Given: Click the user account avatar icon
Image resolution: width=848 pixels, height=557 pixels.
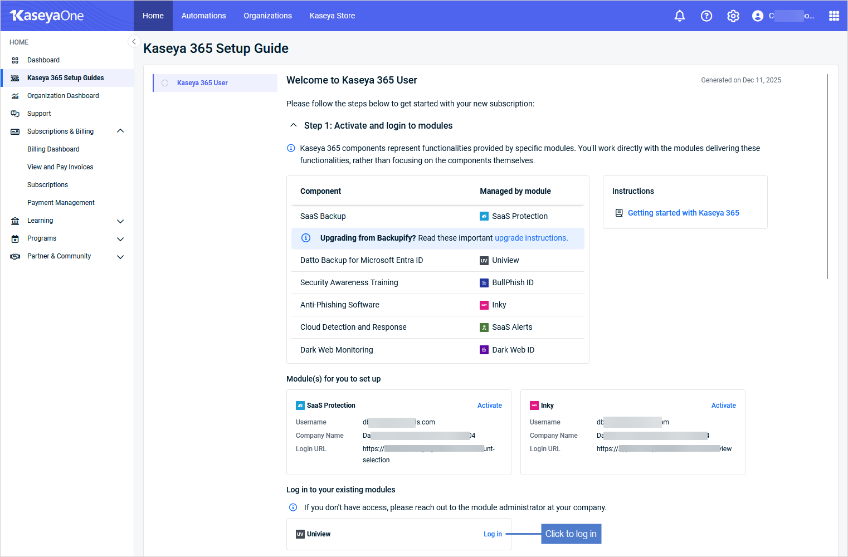Looking at the screenshot, I should (757, 16).
